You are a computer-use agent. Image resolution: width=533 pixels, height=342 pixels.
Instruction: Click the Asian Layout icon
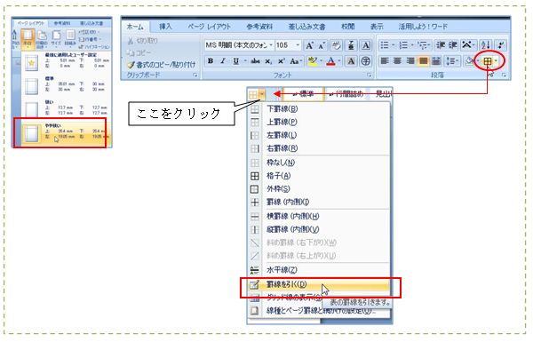pyautogui.click(x=466, y=45)
